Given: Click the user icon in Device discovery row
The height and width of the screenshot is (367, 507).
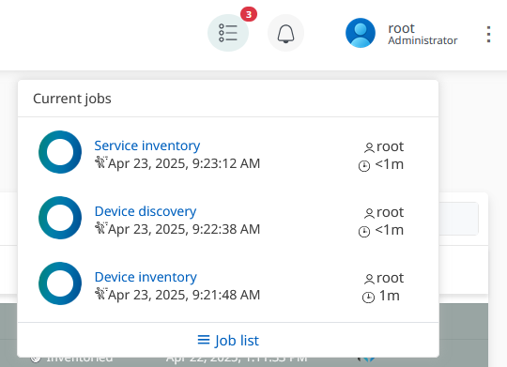Looking at the screenshot, I should tap(369, 213).
